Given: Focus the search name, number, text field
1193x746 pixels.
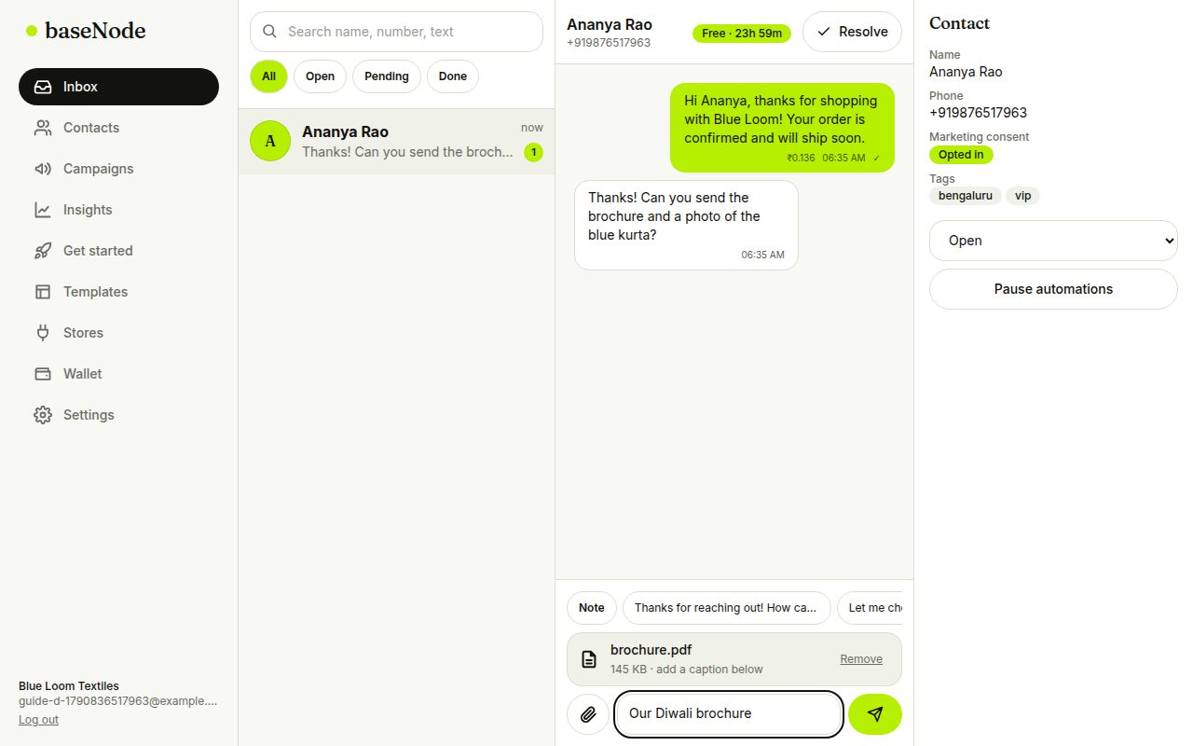Looking at the screenshot, I should point(396,32).
